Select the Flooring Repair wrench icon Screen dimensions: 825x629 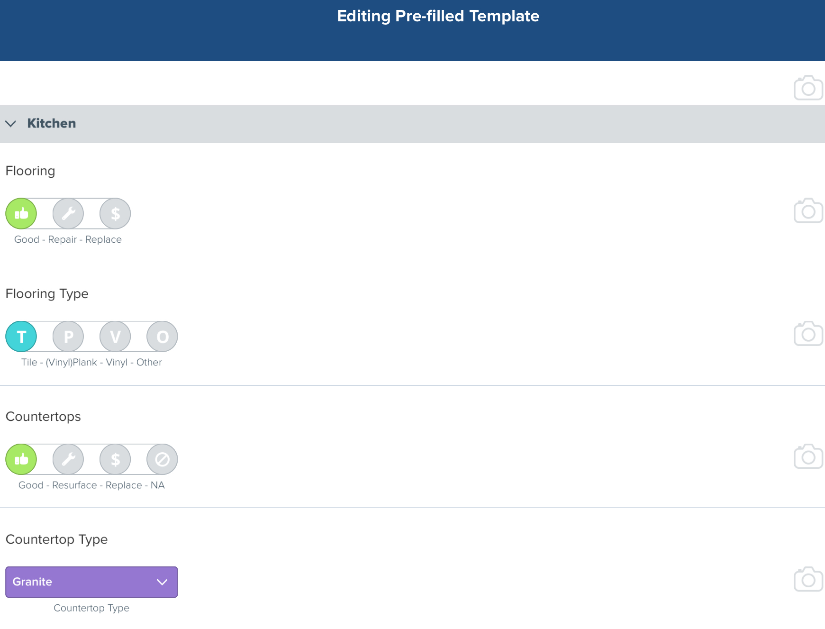click(68, 214)
